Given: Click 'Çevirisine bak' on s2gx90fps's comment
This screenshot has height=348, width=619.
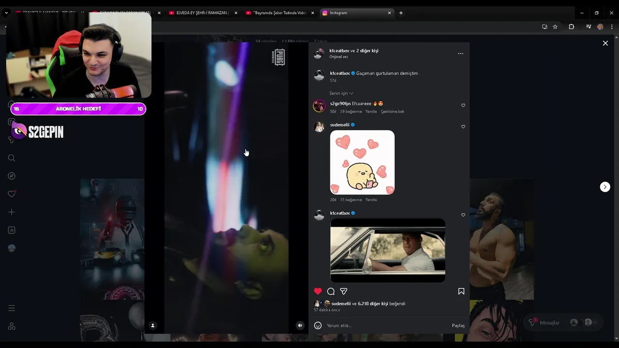Looking at the screenshot, I should (x=392, y=112).
